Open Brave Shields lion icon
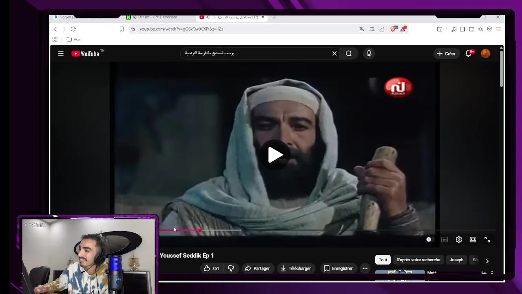The image size is (522, 294). pyautogui.click(x=394, y=29)
